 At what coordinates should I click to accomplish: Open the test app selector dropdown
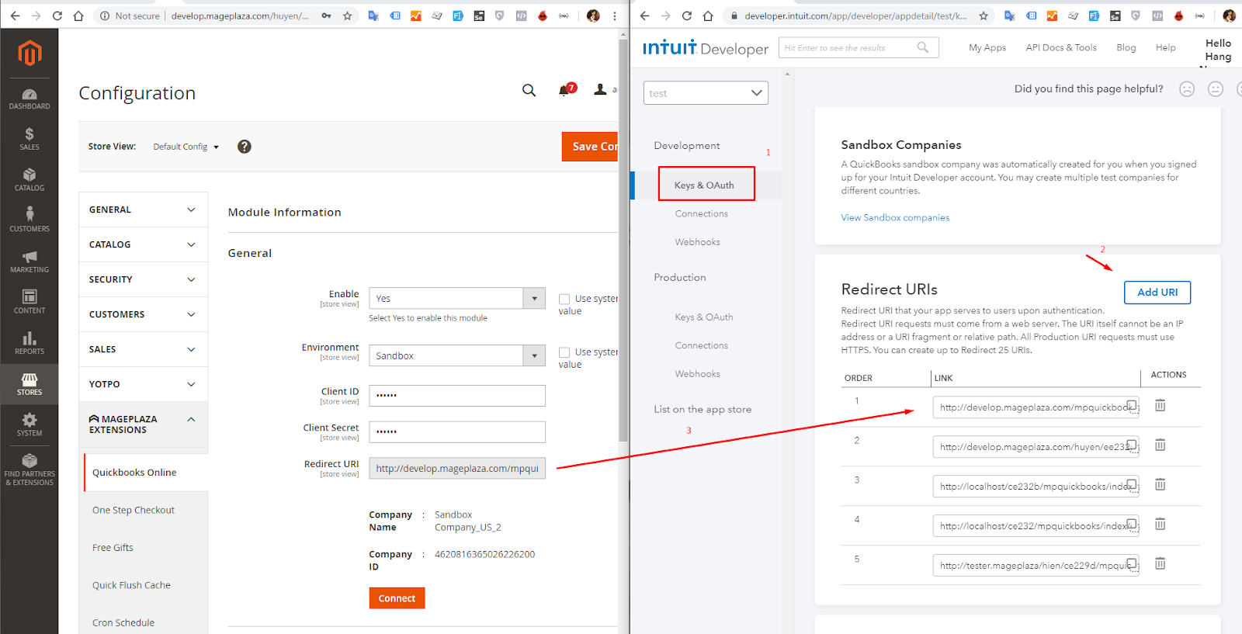706,93
